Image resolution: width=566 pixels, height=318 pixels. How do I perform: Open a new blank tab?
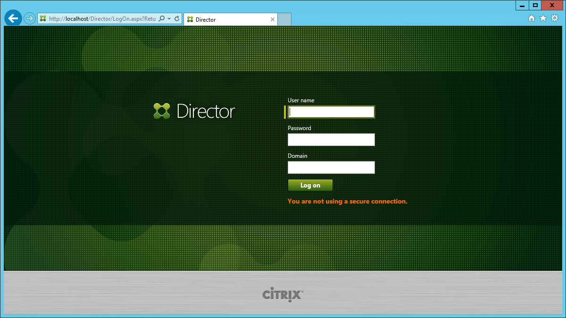coord(284,19)
